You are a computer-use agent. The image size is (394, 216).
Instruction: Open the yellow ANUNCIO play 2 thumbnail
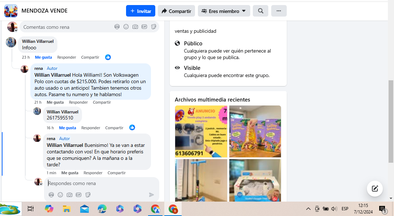(x=201, y=131)
